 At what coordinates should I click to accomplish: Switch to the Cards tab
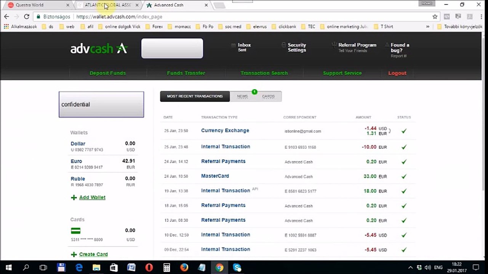click(268, 96)
